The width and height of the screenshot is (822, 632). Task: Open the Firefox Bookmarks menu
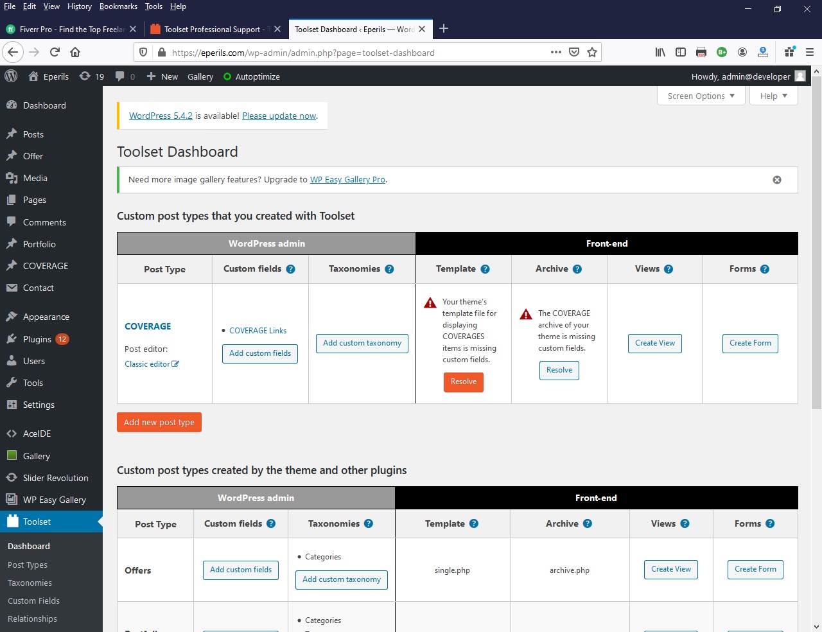tap(118, 6)
